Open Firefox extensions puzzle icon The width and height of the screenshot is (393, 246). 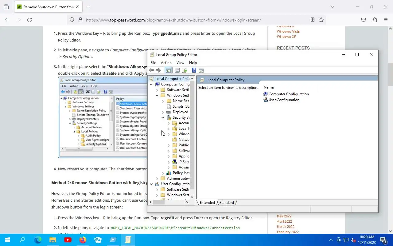(375, 20)
